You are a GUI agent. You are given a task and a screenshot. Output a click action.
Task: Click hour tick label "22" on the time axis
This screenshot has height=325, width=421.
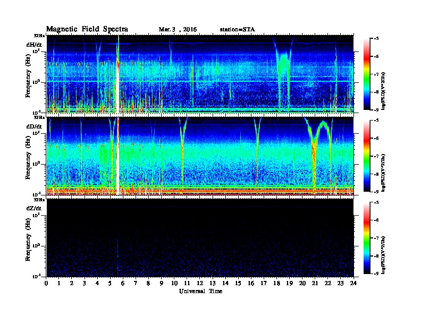[x=328, y=284]
